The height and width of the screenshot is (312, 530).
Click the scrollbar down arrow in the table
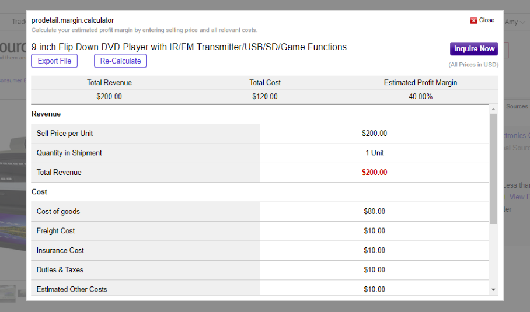click(x=493, y=289)
